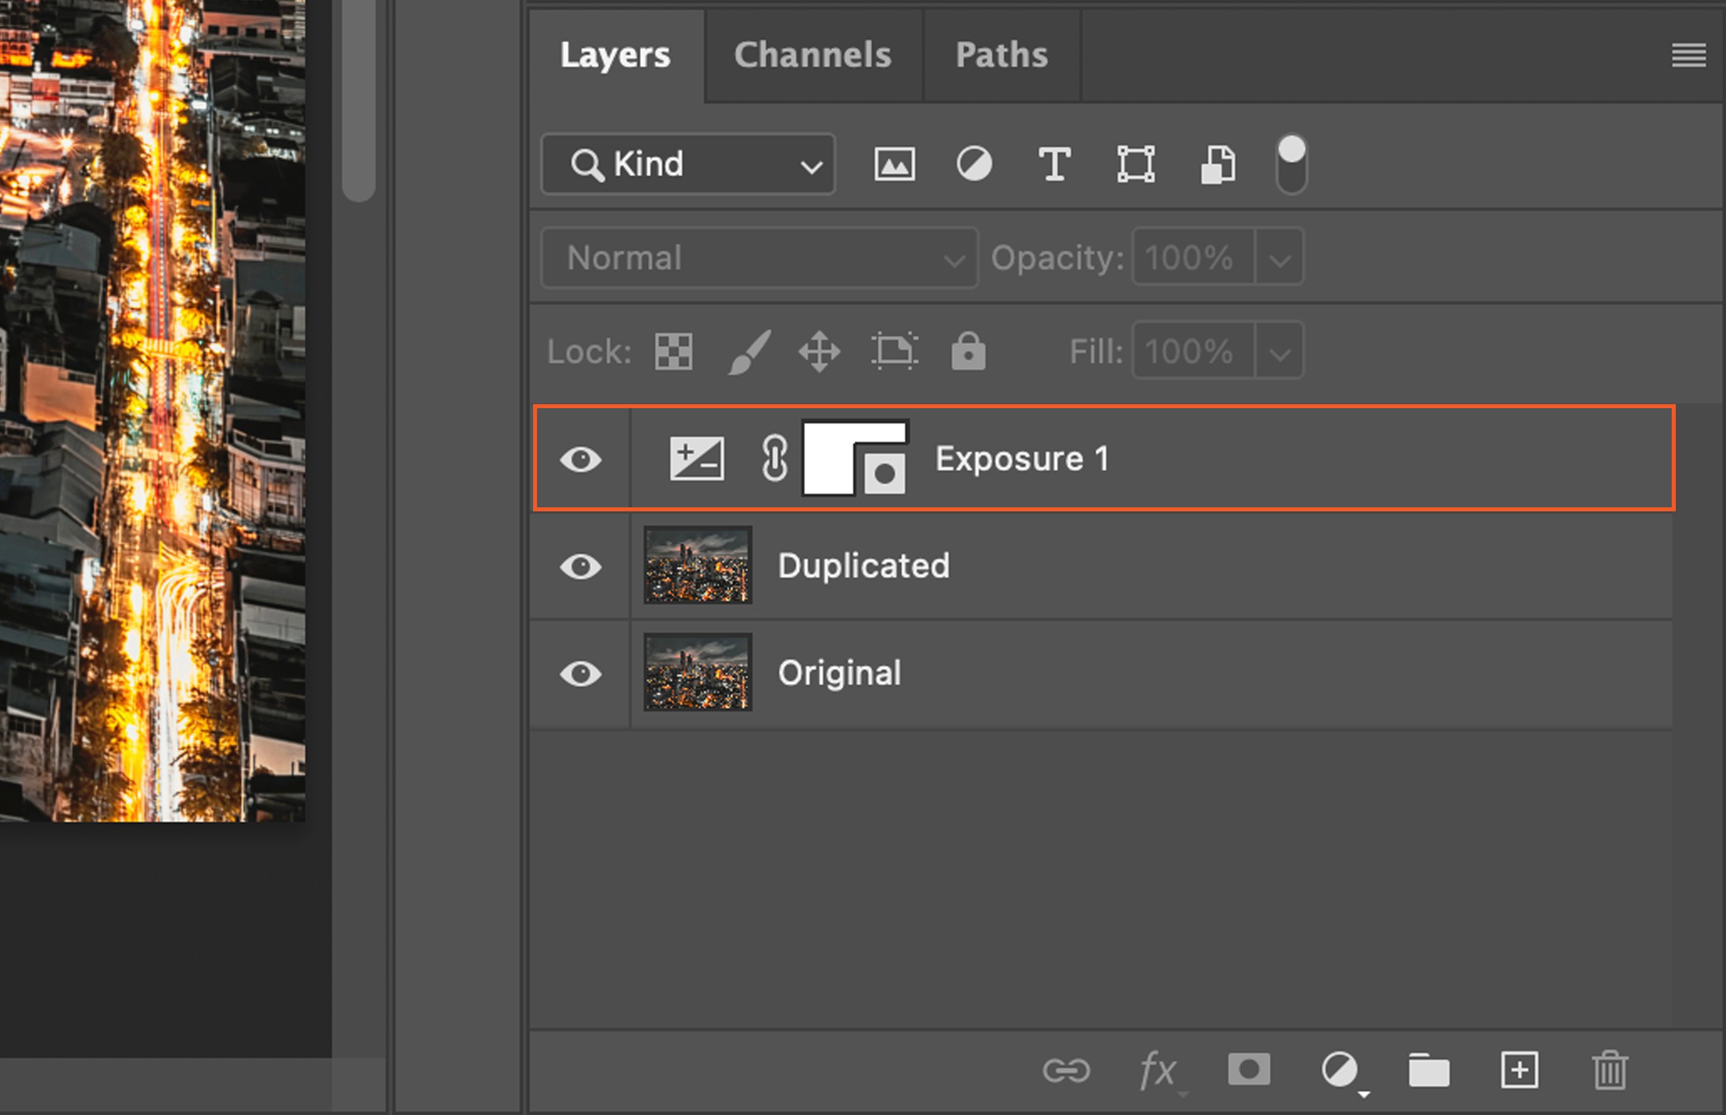Image resolution: width=1726 pixels, height=1115 pixels.
Task: Filter for adjustment layers icon
Action: point(974,164)
